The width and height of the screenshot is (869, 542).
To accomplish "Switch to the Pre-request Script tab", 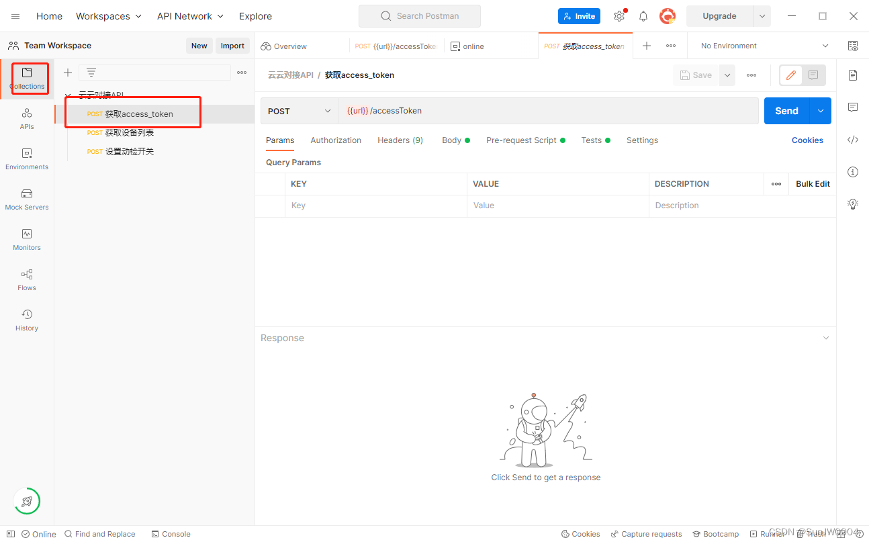I will [526, 140].
